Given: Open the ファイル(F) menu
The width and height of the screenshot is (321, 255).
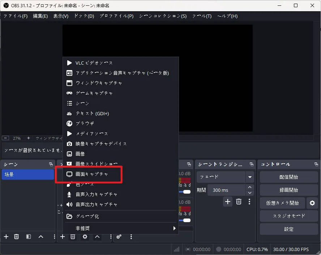Looking at the screenshot, I should click(x=16, y=16).
